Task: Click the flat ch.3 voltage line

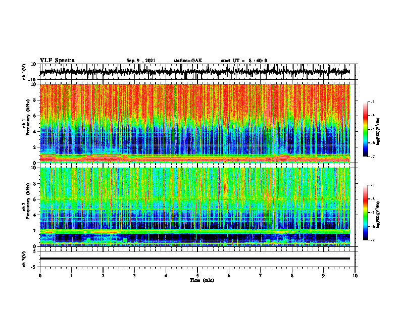Action: tap(195, 259)
